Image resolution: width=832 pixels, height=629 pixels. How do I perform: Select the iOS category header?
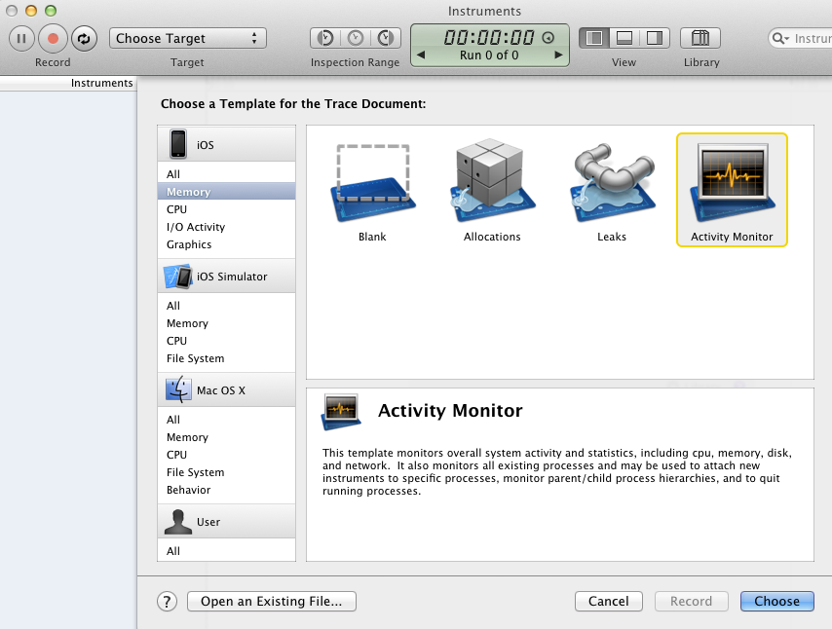pyautogui.click(x=227, y=144)
